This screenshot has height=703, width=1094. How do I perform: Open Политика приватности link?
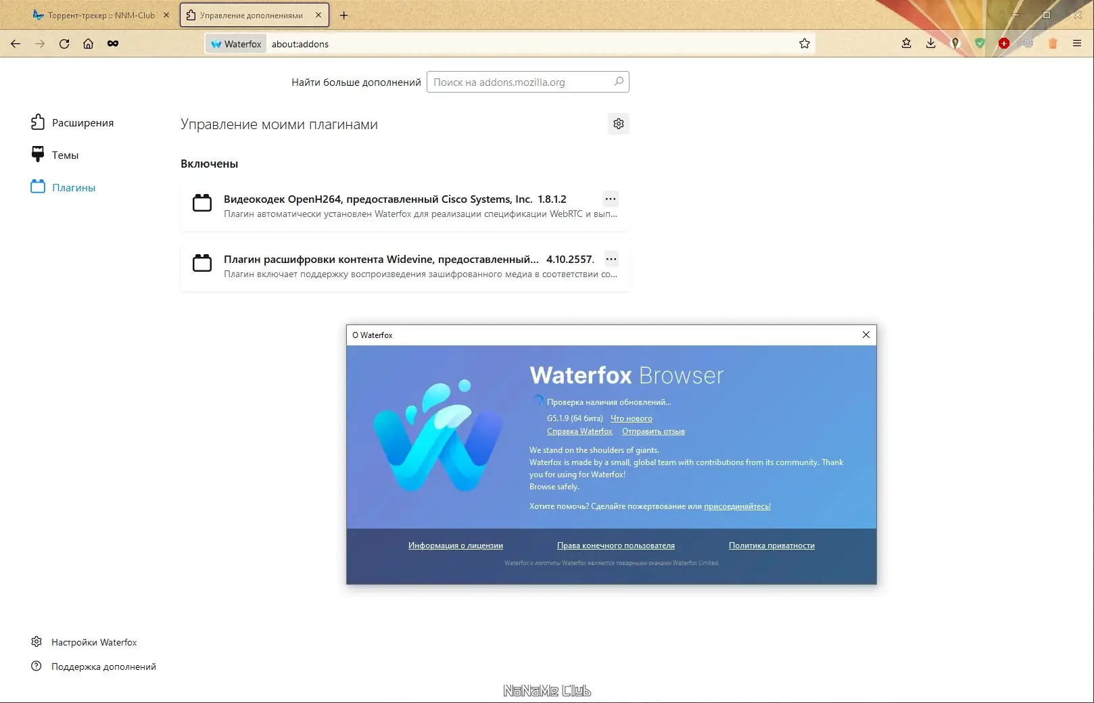pyautogui.click(x=771, y=546)
